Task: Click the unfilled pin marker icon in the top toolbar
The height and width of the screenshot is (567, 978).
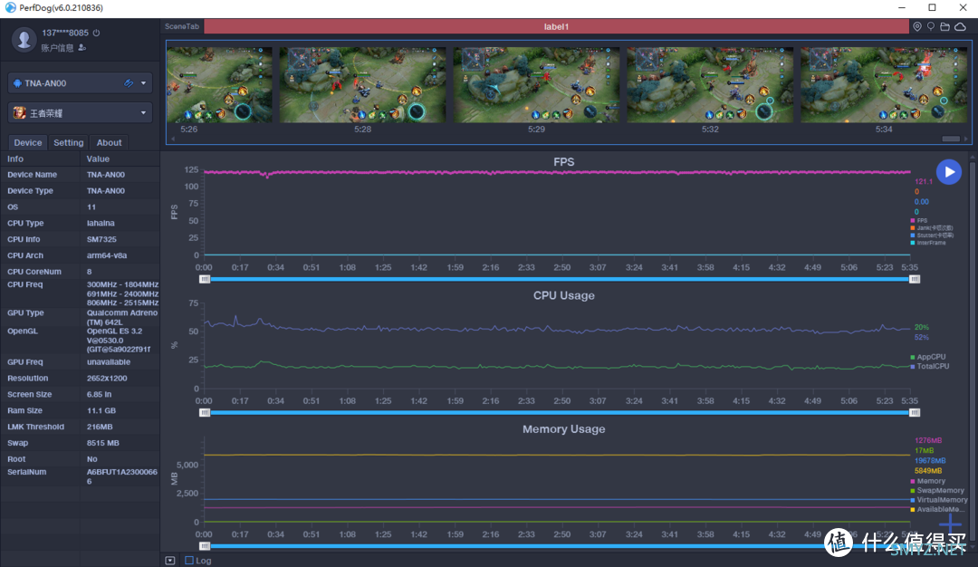Action: tap(931, 26)
